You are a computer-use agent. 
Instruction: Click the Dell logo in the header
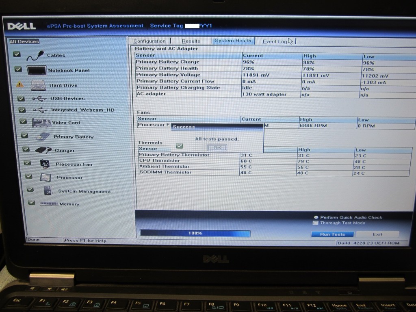(22, 26)
